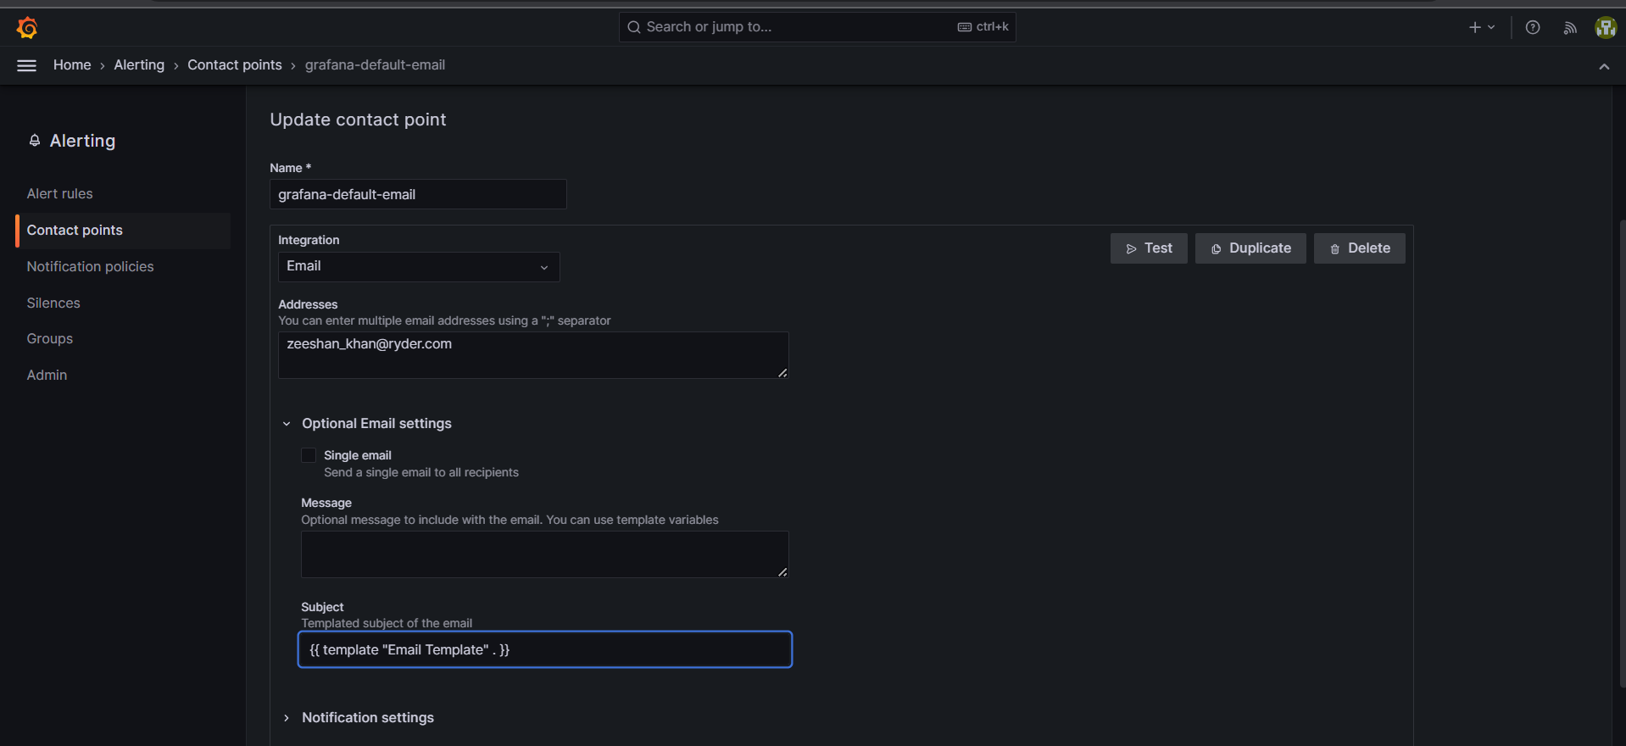
Task: Click the Test button
Action: [x=1149, y=248]
